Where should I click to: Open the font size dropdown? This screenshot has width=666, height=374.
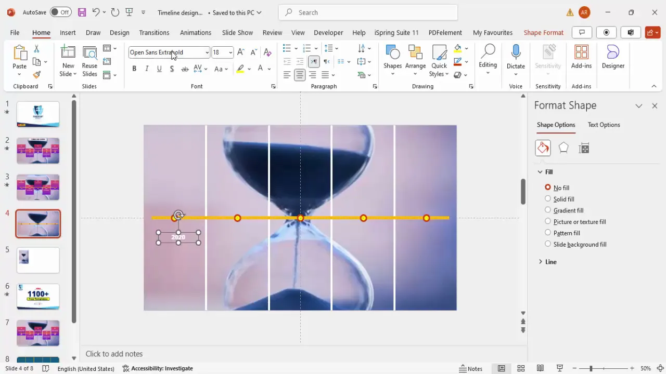click(x=230, y=52)
